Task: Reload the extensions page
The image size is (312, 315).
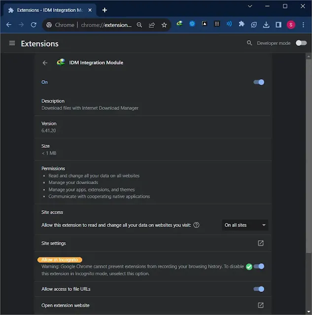Action: [x=34, y=25]
